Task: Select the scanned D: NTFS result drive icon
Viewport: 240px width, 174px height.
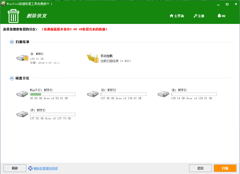Action: 22,58
